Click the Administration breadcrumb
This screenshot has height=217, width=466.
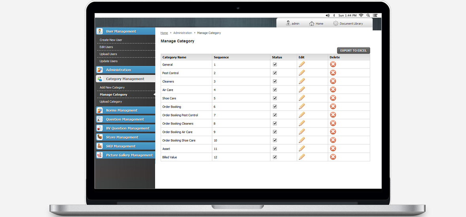[x=182, y=33]
